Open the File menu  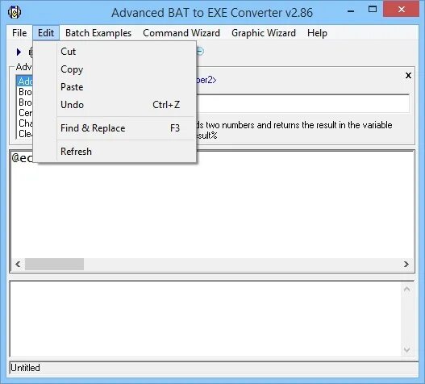pyautogui.click(x=19, y=33)
